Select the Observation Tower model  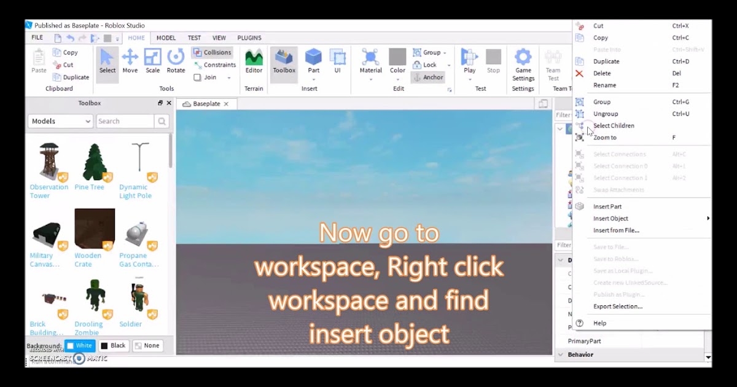(49, 171)
